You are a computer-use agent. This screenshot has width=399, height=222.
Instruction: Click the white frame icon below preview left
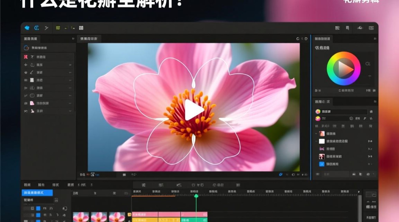point(93,175)
